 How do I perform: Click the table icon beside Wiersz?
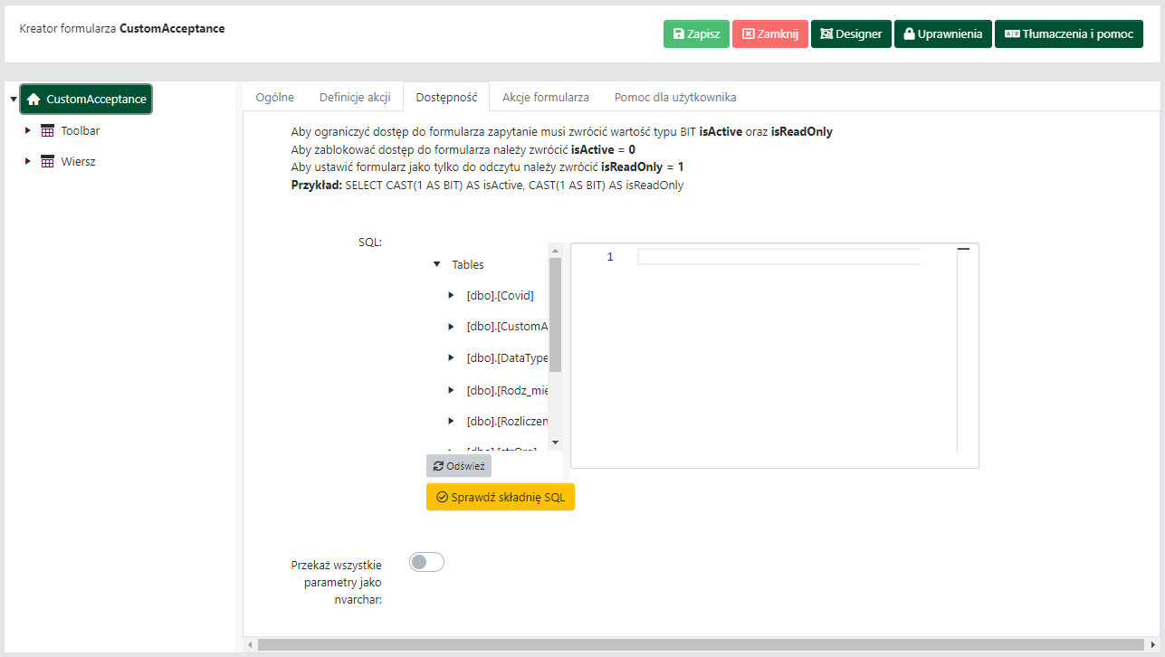point(48,162)
